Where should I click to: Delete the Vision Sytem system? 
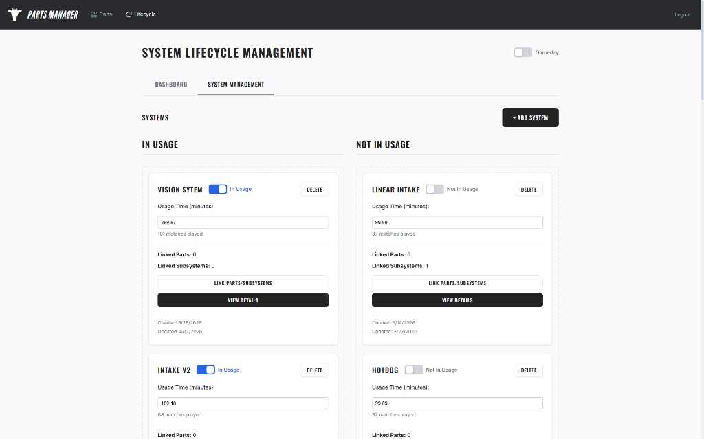[x=314, y=189]
